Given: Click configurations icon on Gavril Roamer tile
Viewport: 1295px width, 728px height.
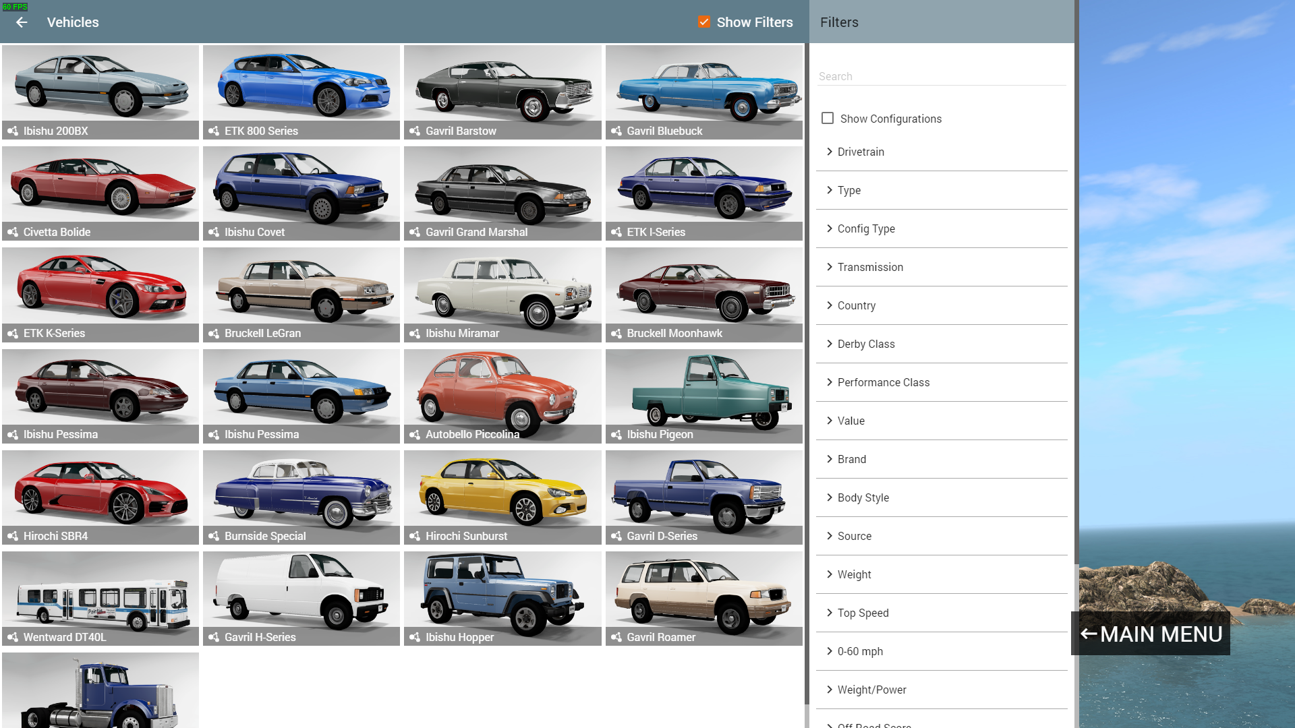Looking at the screenshot, I should pos(616,637).
